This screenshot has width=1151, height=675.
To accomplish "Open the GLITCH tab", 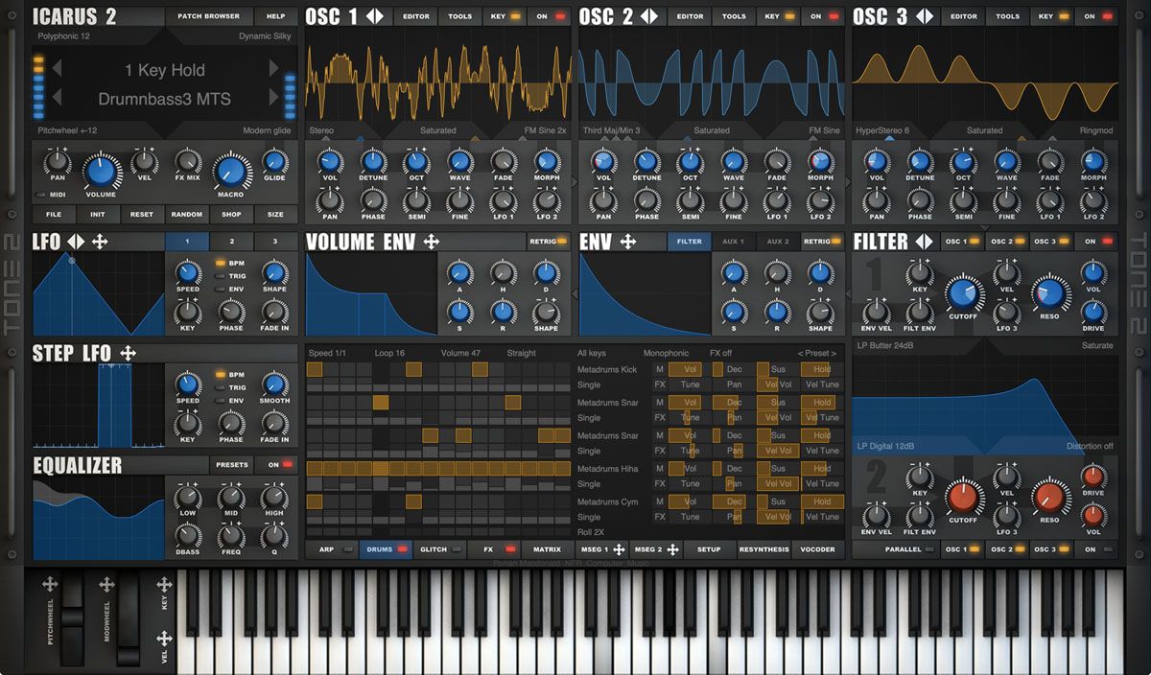I will tap(442, 549).
